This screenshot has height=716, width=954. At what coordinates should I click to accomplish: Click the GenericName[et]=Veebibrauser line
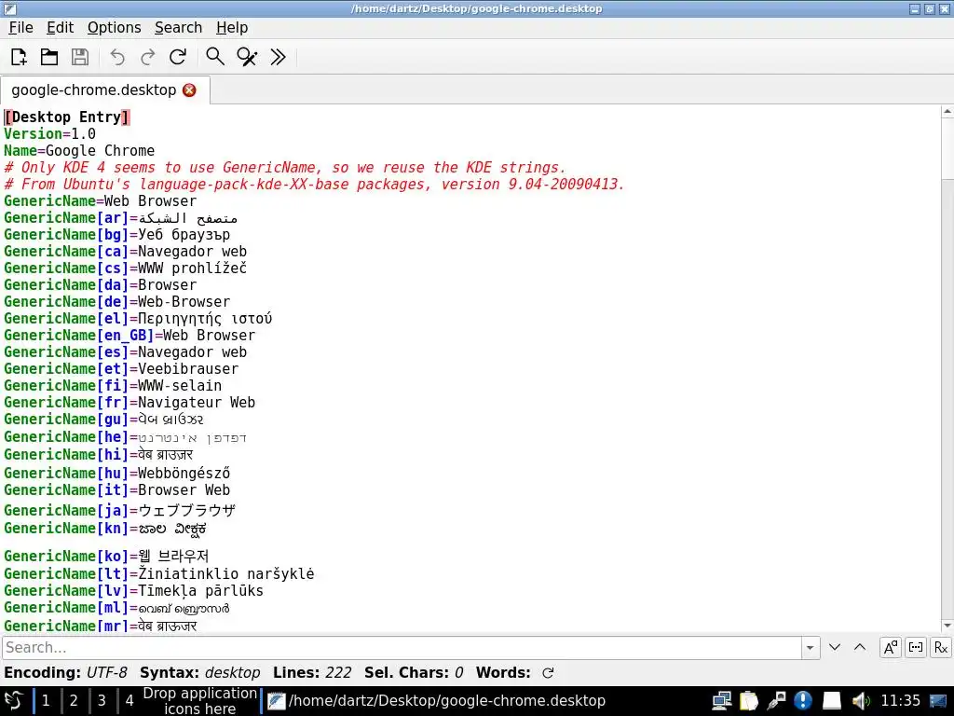[x=121, y=369]
